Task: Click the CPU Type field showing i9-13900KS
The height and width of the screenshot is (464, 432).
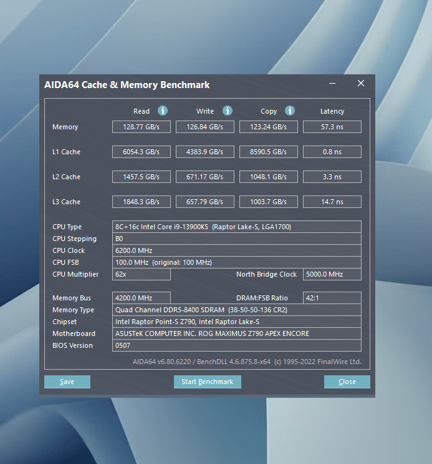Action: pos(237,227)
